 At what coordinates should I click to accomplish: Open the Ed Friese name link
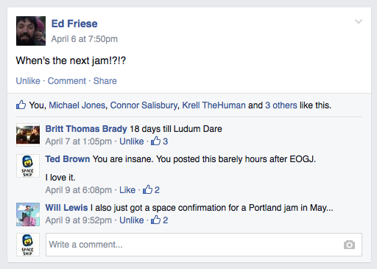pyautogui.click(x=74, y=24)
